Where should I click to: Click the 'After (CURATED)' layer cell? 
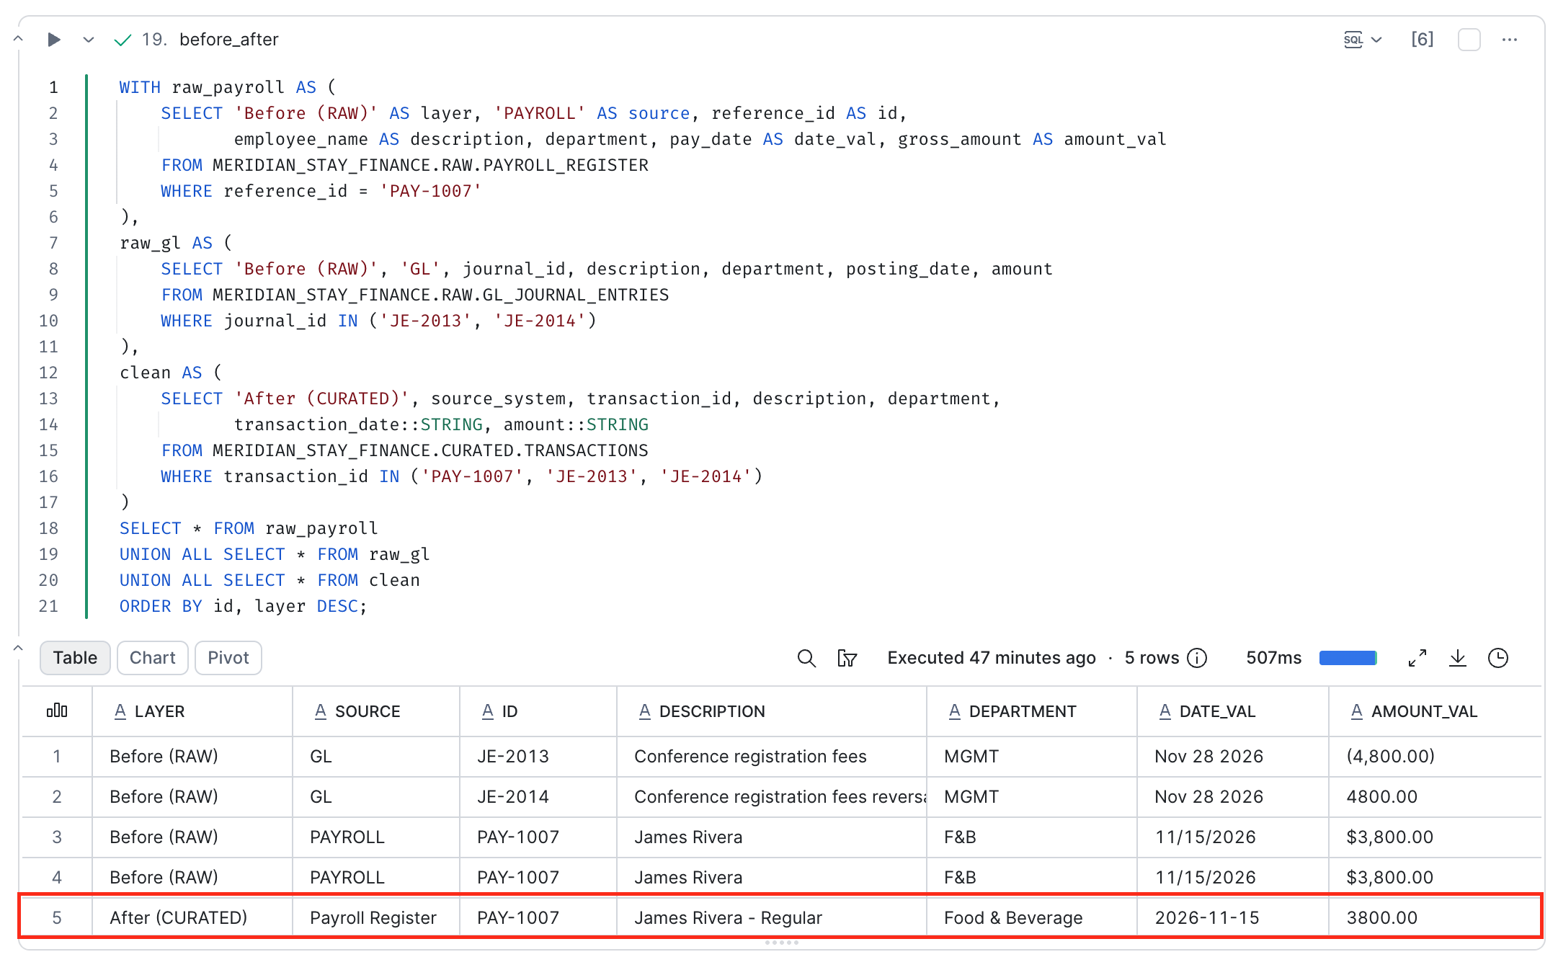[x=192, y=917]
